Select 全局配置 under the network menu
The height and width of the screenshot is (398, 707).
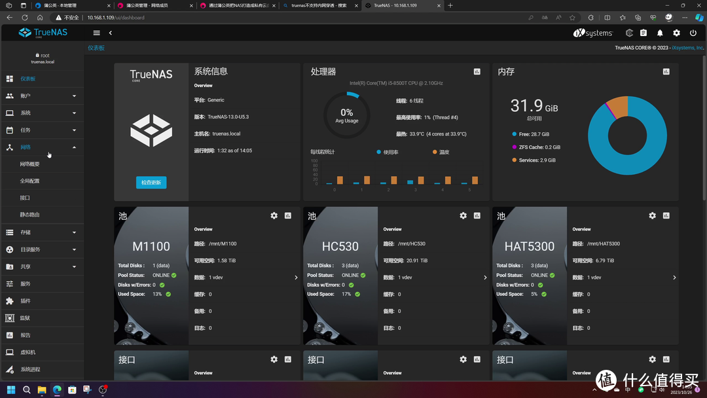click(x=30, y=181)
